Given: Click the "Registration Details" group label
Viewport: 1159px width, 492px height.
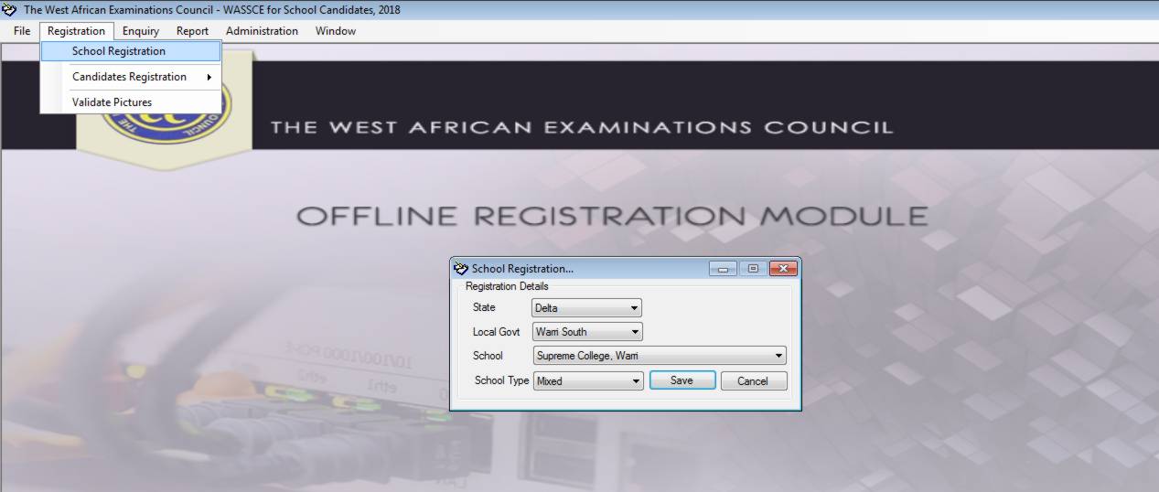Looking at the screenshot, I should pyautogui.click(x=507, y=286).
